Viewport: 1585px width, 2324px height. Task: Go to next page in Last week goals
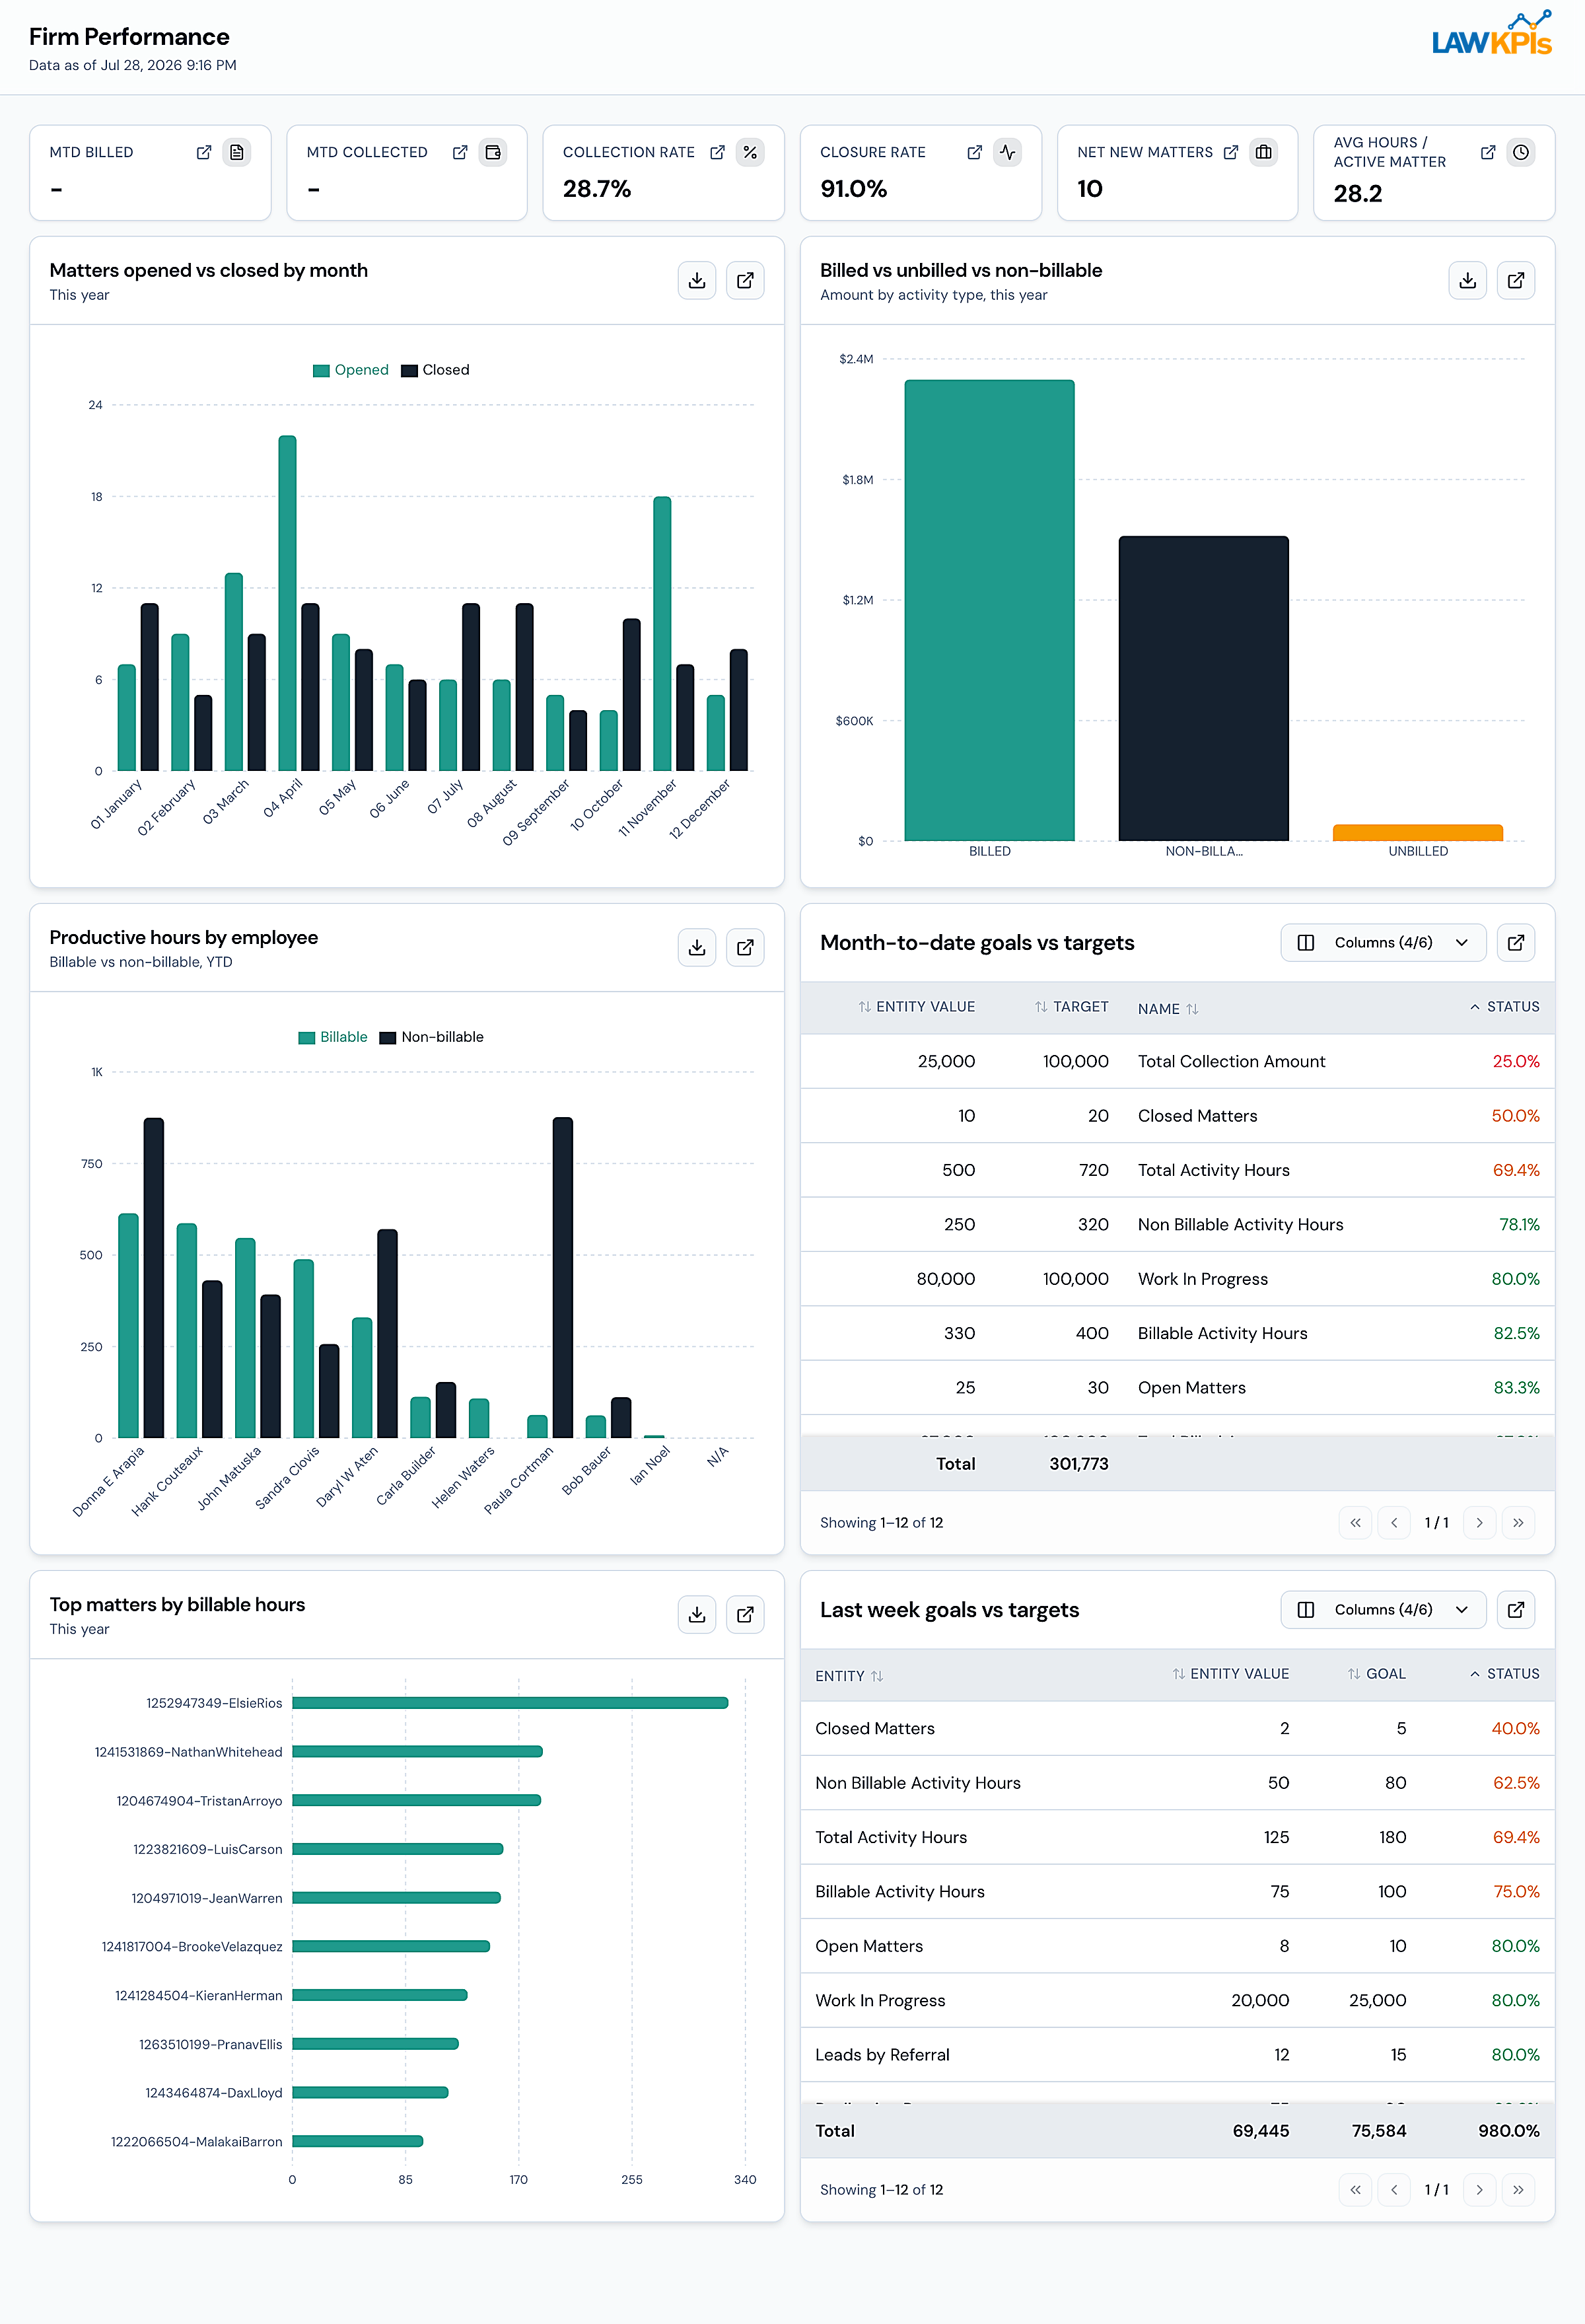(1479, 2189)
